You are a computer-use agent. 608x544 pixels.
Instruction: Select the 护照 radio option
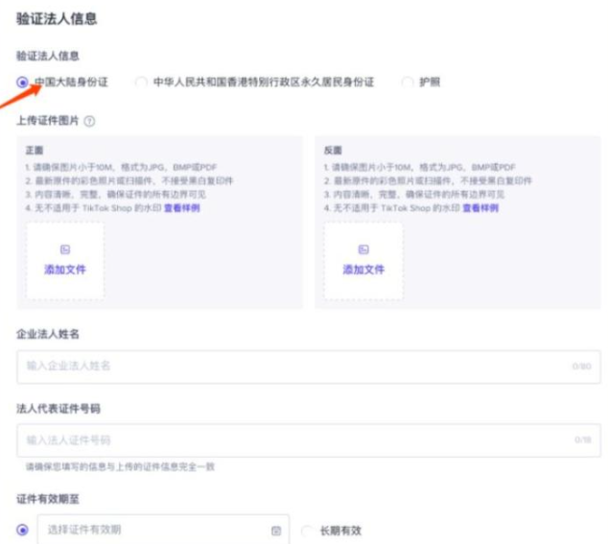coord(409,83)
